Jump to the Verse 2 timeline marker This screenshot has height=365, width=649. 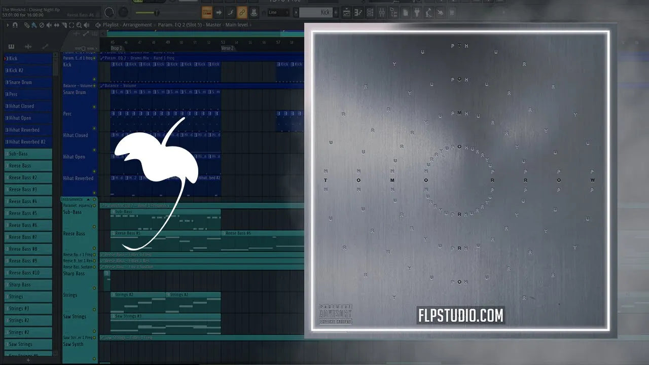[227, 48]
